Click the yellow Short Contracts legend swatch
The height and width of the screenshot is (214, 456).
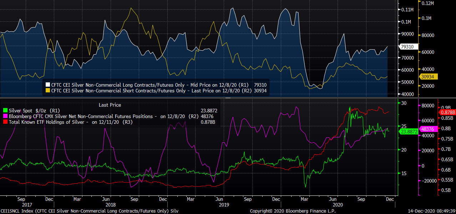[x=47, y=91]
